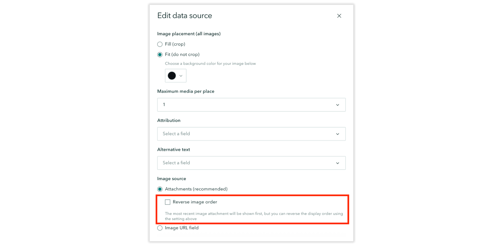Image resolution: width=503 pixels, height=246 pixels.
Task: Select the Image URL field source option
Action: point(160,228)
